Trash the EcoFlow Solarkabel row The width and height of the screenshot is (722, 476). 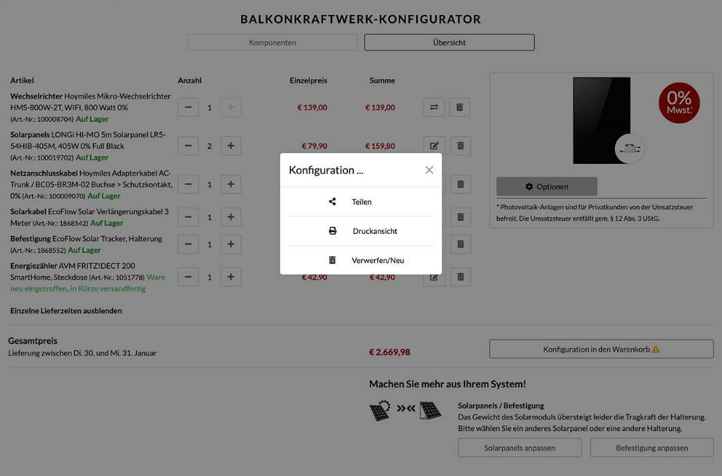[460, 217]
